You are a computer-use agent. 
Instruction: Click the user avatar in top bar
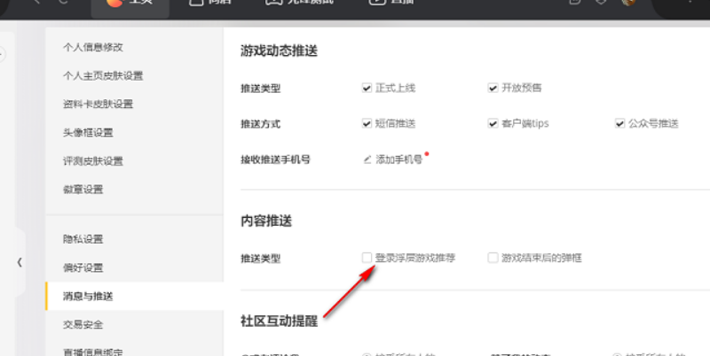[x=628, y=3]
